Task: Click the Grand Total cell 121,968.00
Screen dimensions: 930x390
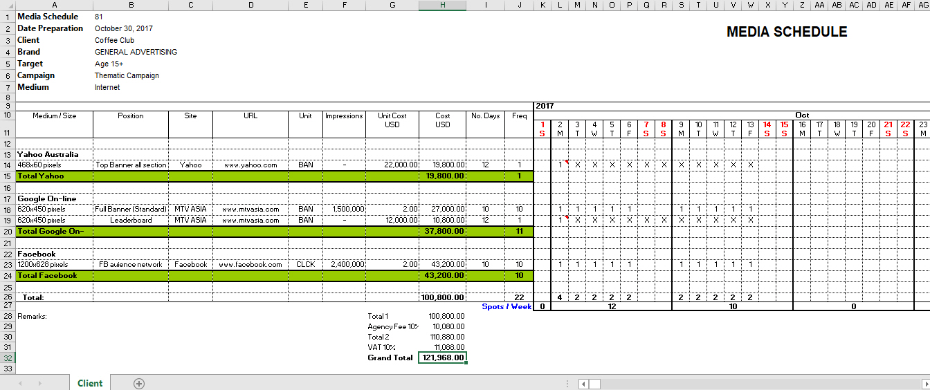Action: [x=442, y=357]
